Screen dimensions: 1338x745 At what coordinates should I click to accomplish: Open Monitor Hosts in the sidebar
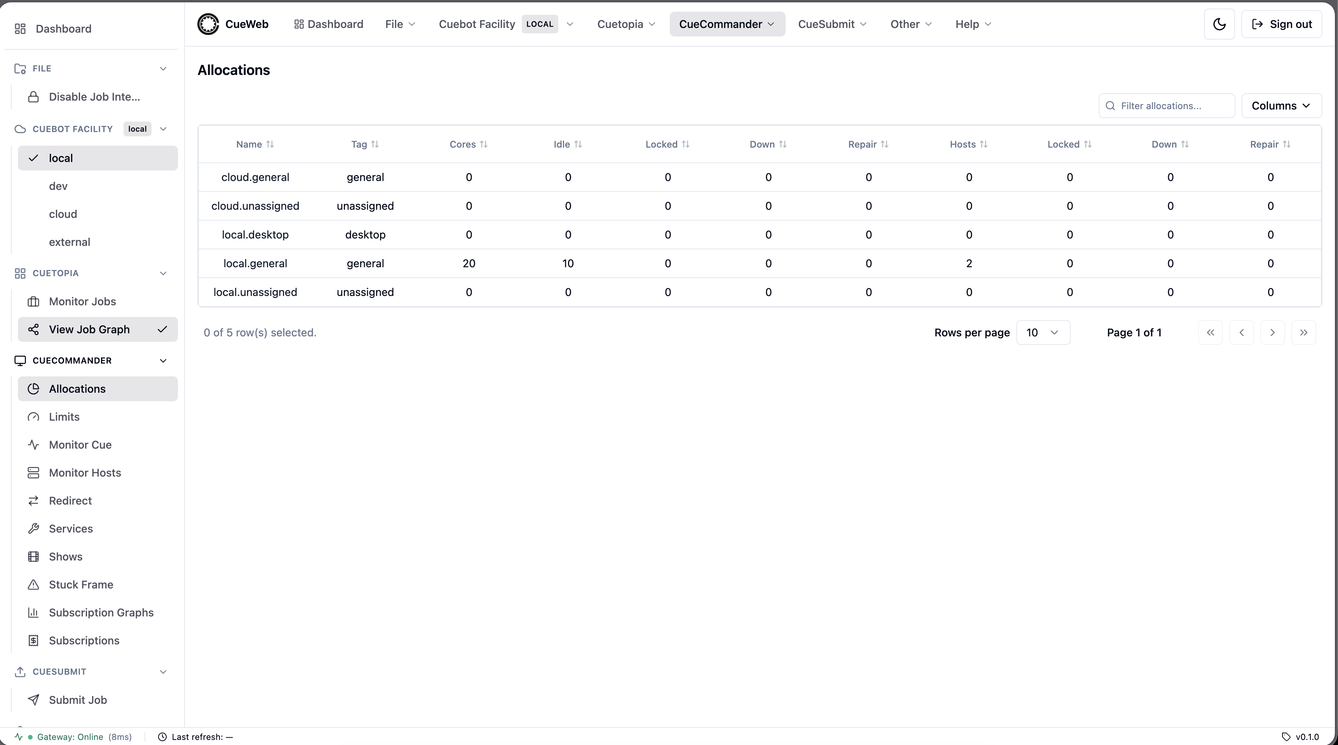pyautogui.click(x=98, y=473)
